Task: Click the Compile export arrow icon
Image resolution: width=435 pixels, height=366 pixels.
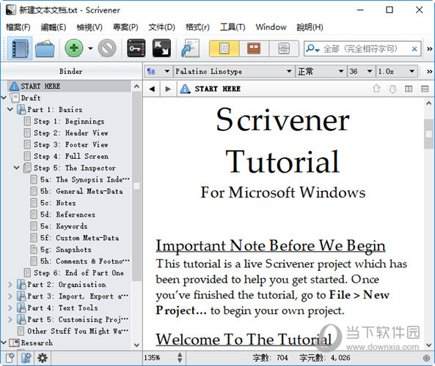Action: pos(190,48)
